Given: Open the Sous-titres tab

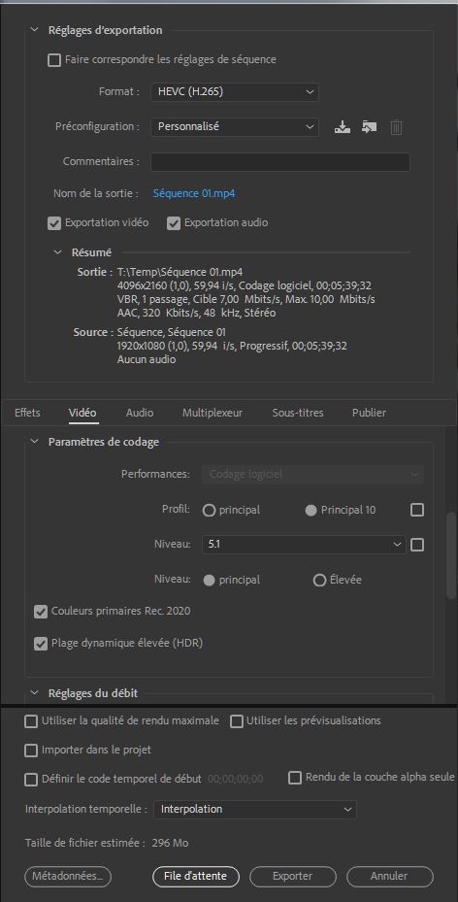Looking at the screenshot, I should (298, 413).
